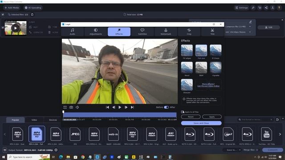Skip to the start of the video
The width and height of the screenshot is (285, 160).
107,107
